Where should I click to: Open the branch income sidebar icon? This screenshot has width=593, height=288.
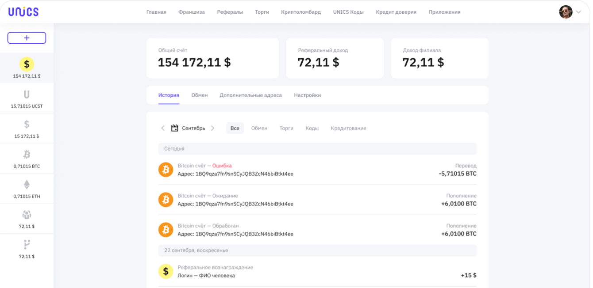click(x=27, y=245)
